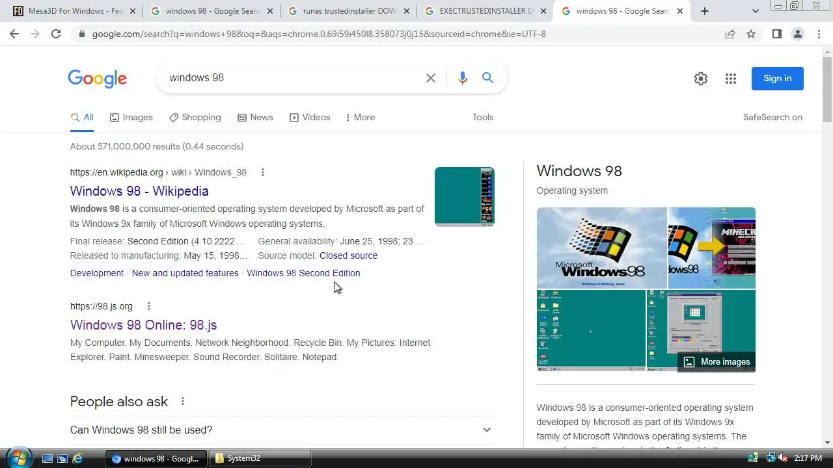Close the Mesa3D For Windows tab

point(133,11)
